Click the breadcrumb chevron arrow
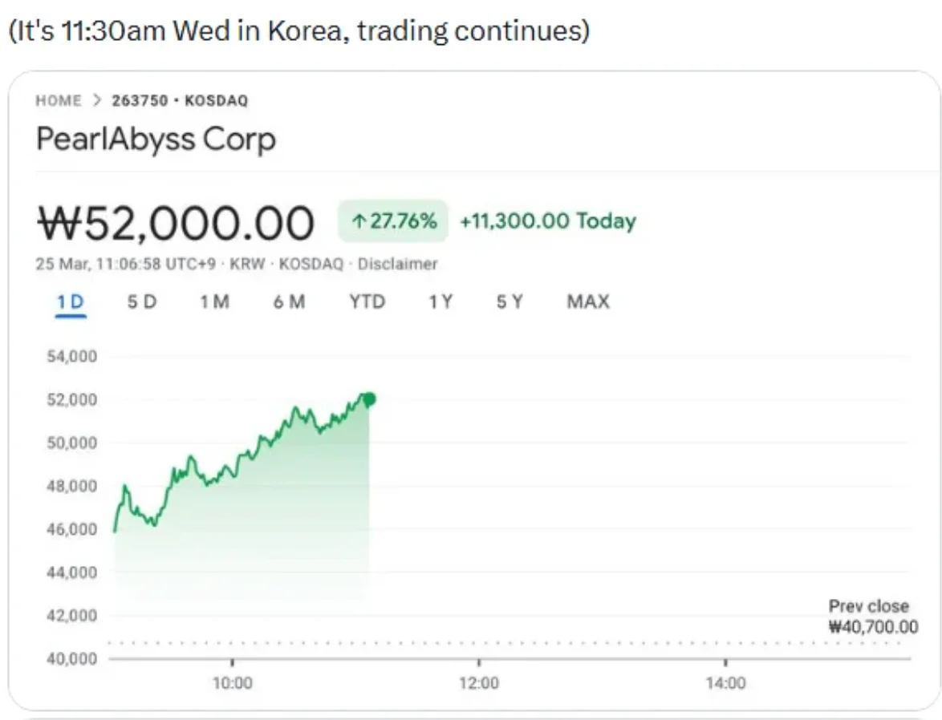This screenshot has width=942, height=720. 97,100
